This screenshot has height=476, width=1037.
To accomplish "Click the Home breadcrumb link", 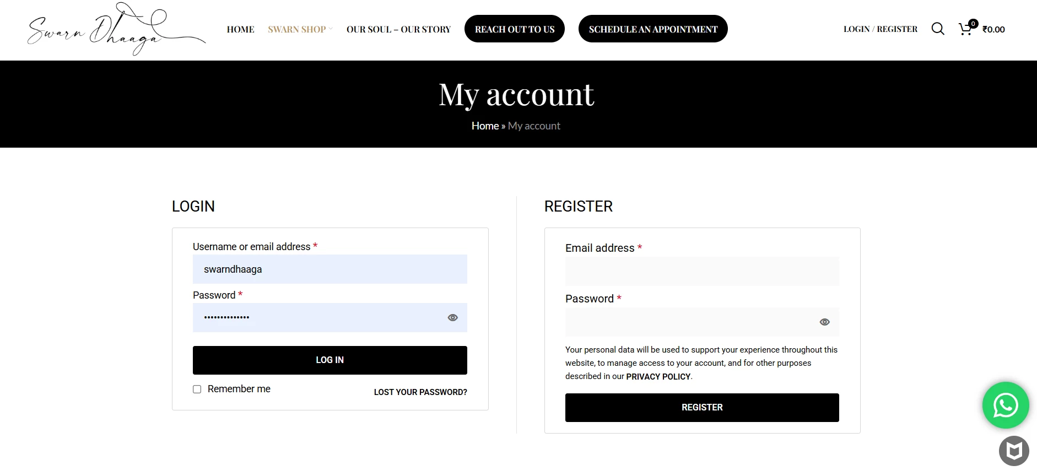I will pos(485,126).
